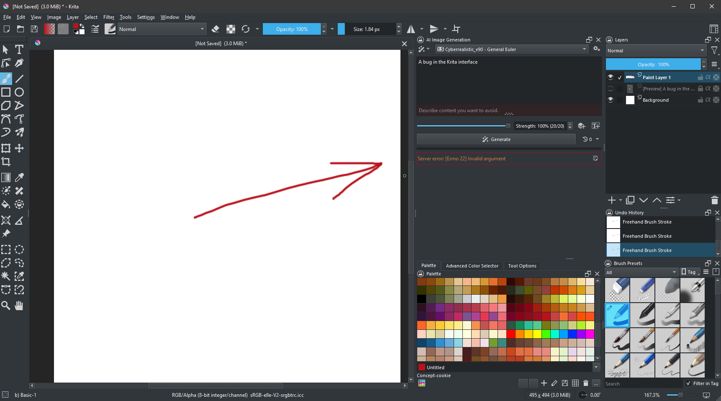721x401 pixels.
Task: Duplicate the current layer
Action: coord(630,200)
